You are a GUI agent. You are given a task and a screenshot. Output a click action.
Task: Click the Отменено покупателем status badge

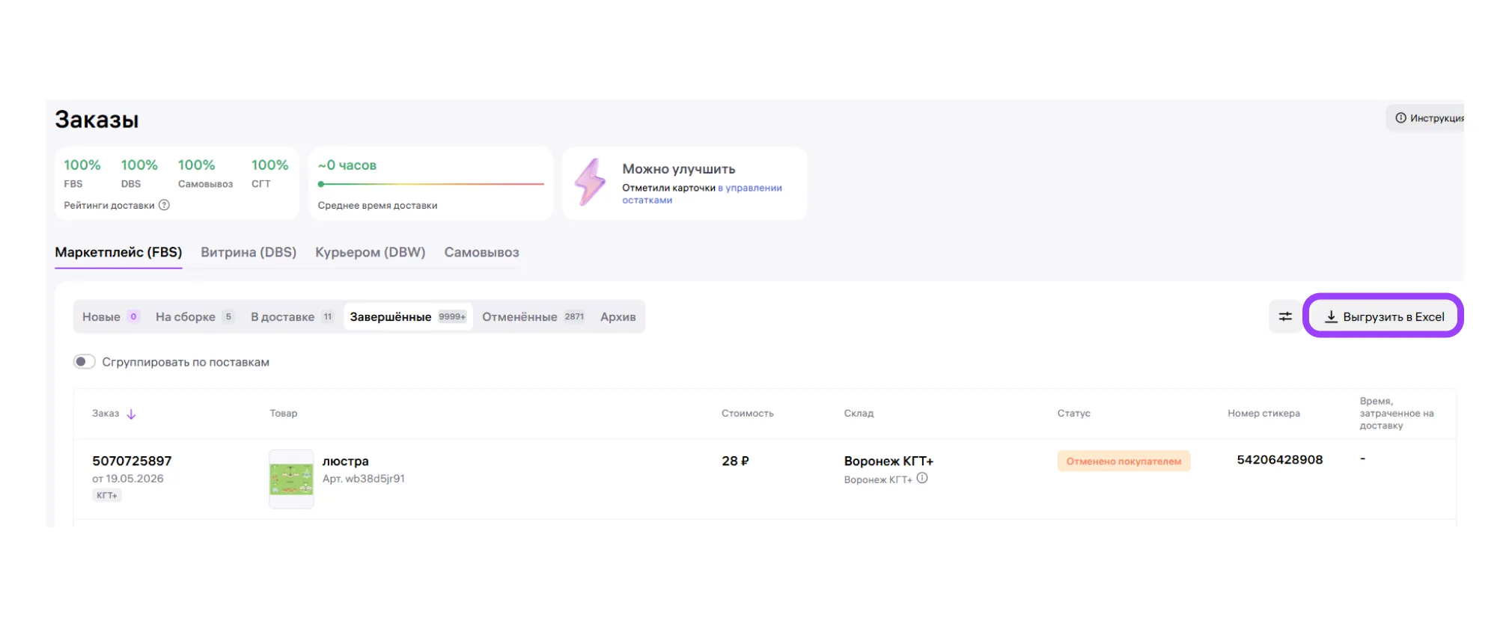click(1124, 461)
